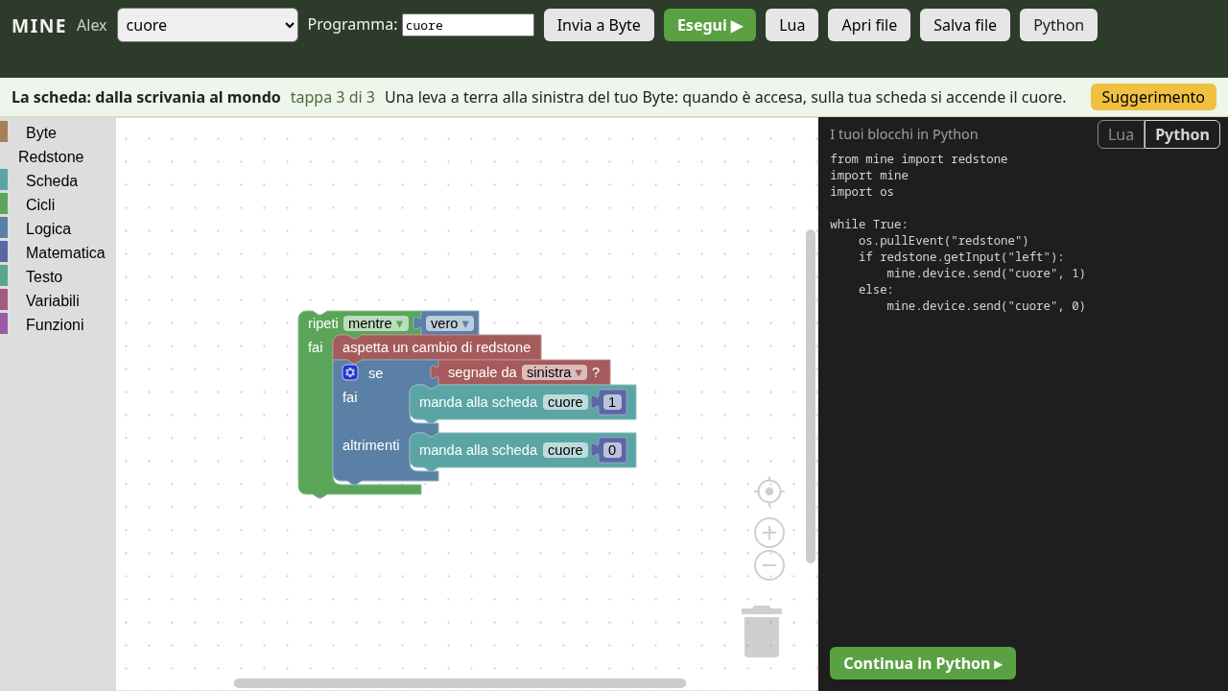Click Salva file to save
The width and height of the screenshot is (1228, 691).
point(965,25)
